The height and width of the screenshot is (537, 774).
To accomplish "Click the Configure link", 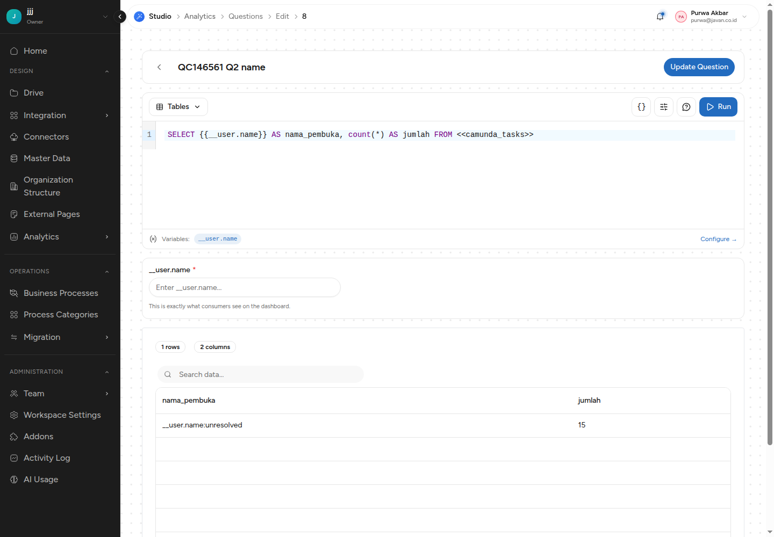I will tap(718, 240).
